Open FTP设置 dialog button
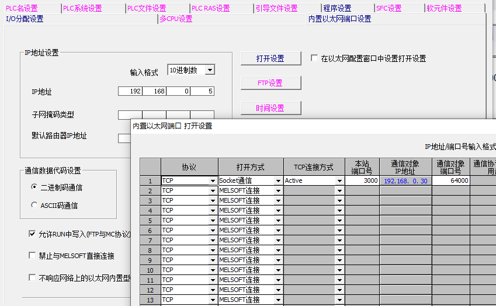This screenshot has width=496, height=306. tap(270, 83)
